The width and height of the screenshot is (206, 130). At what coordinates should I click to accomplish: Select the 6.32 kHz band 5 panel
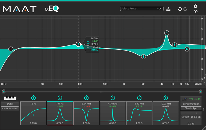(139, 113)
